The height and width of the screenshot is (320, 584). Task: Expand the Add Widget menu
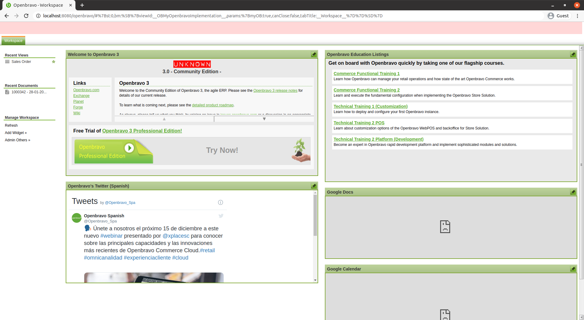[x=16, y=133]
